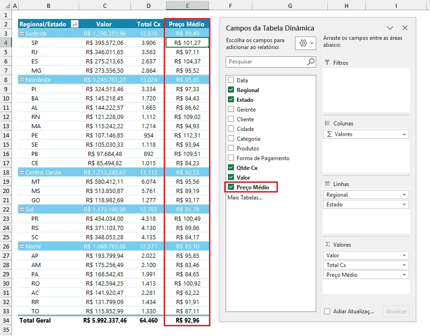Select row 4 header
Viewport: 430px width, 336px height.
click(x=6, y=43)
